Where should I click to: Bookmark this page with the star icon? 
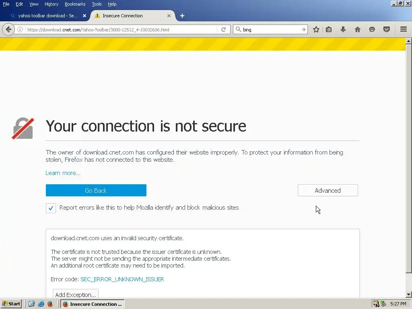click(x=316, y=29)
